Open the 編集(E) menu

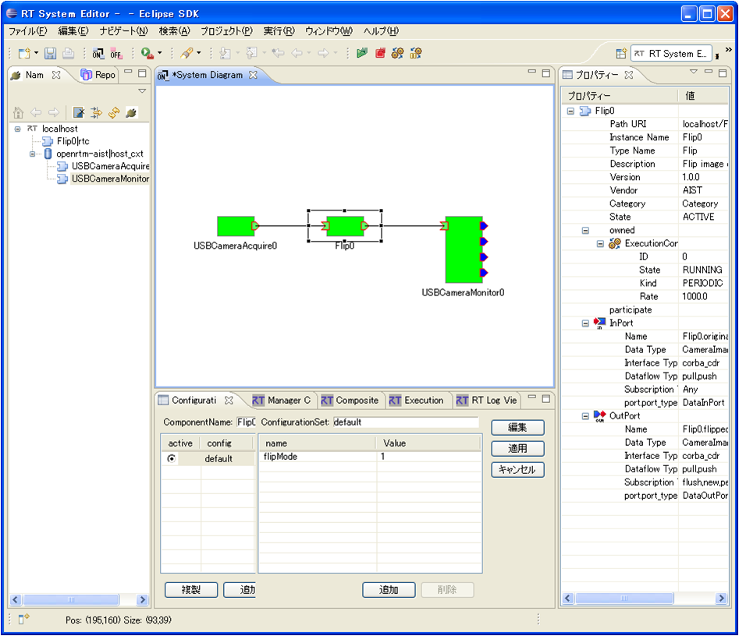point(73,31)
